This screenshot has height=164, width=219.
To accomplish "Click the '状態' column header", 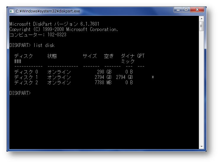I will [x=52, y=56].
